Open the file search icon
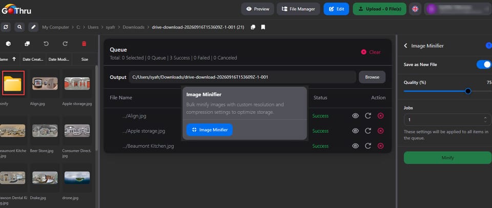492x208 pixels. 19,27
